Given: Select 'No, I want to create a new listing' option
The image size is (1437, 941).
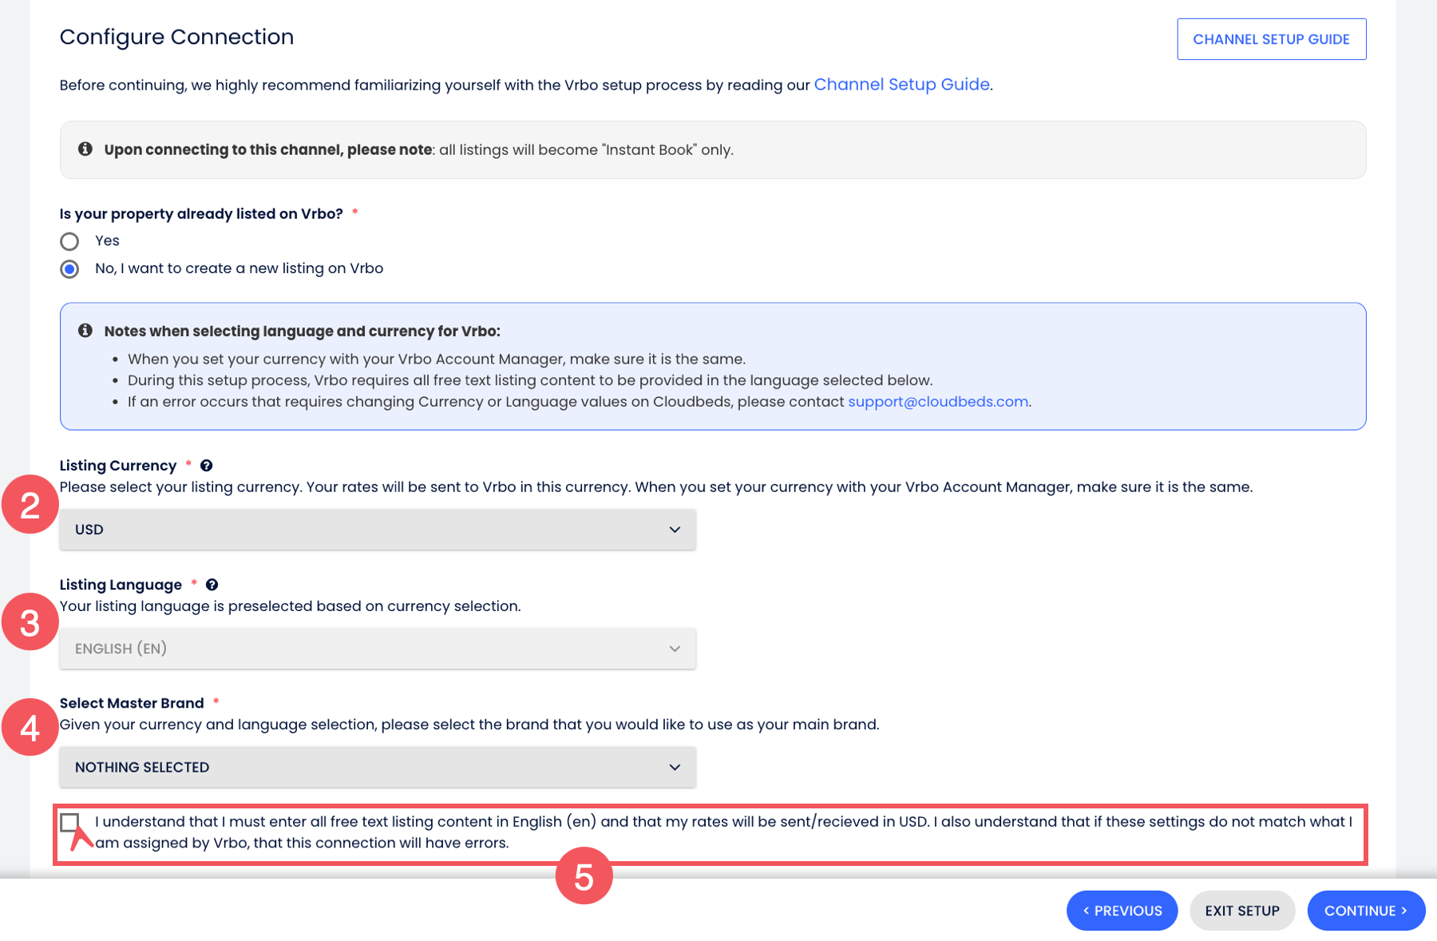Looking at the screenshot, I should coord(69,269).
